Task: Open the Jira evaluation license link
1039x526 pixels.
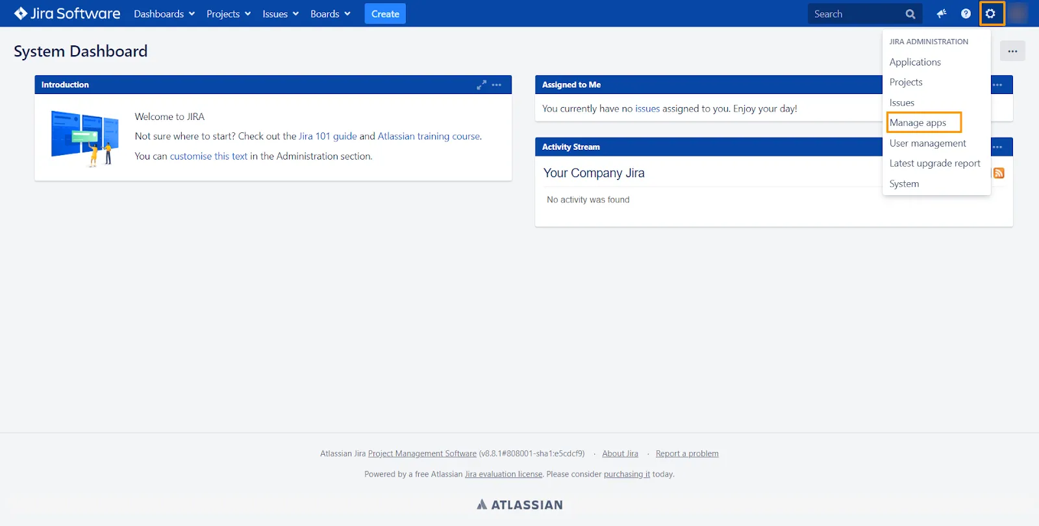Action: pyautogui.click(x=503, y=475)
